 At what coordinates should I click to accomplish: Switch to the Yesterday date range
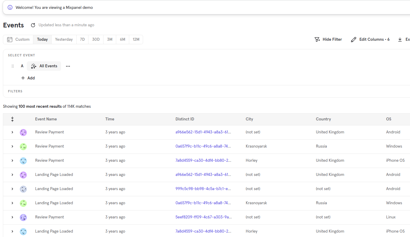pos(64,40)
